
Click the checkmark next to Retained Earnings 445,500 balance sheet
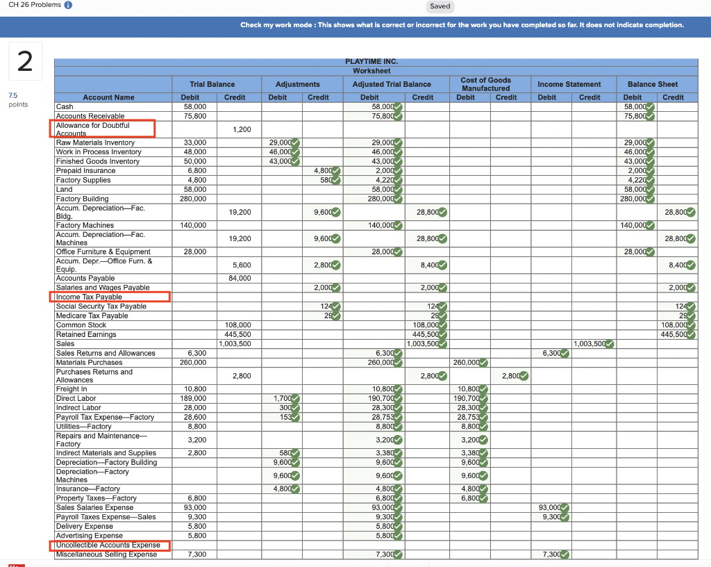(x=691, y=334)
